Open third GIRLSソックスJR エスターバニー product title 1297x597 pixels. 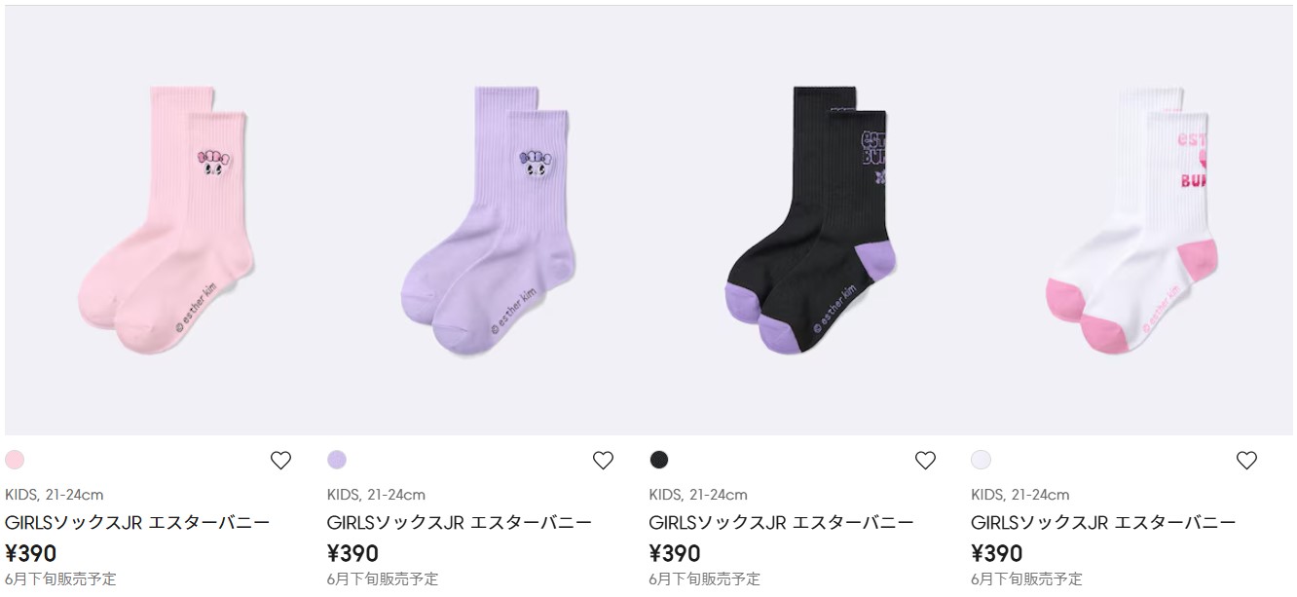point(782,522)
